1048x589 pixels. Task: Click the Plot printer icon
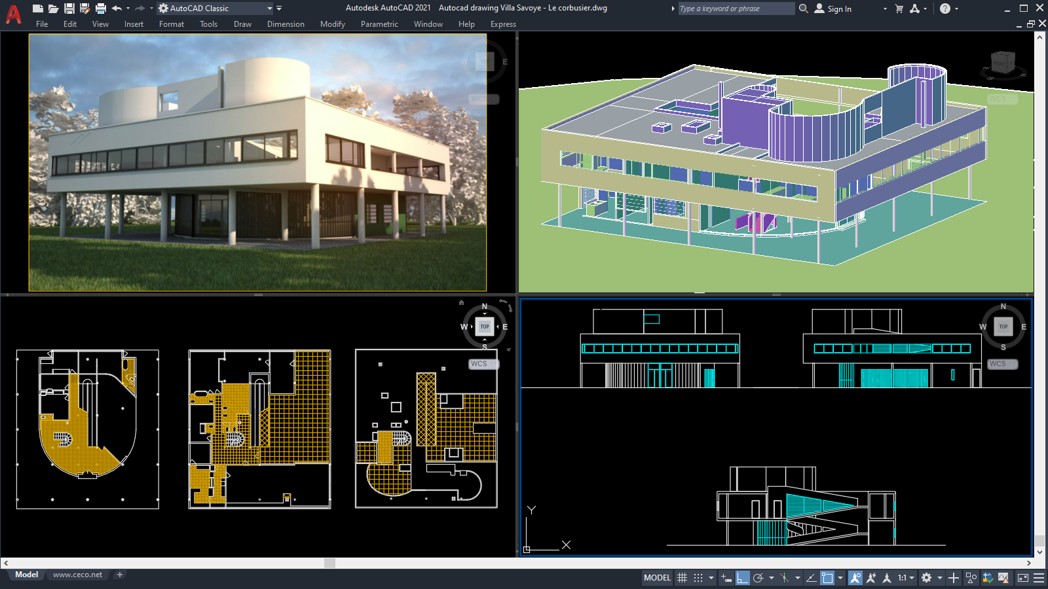[x=100, y=9]
